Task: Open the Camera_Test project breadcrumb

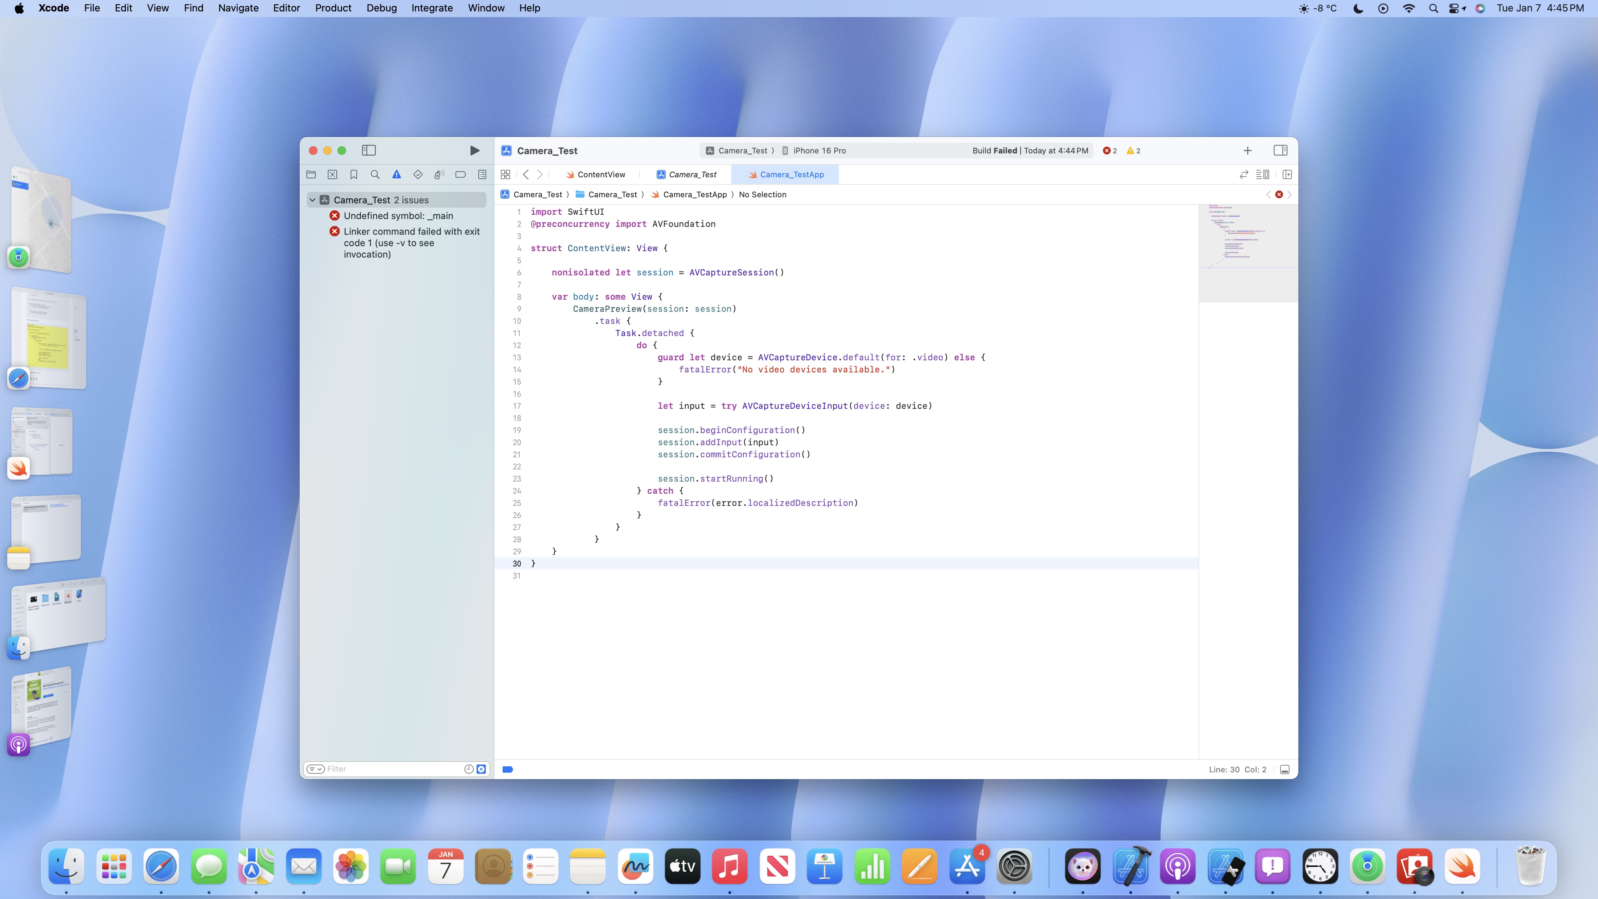Action: point(531,194)
